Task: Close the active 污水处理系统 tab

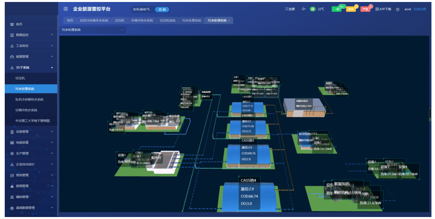Action: [229, 21]
